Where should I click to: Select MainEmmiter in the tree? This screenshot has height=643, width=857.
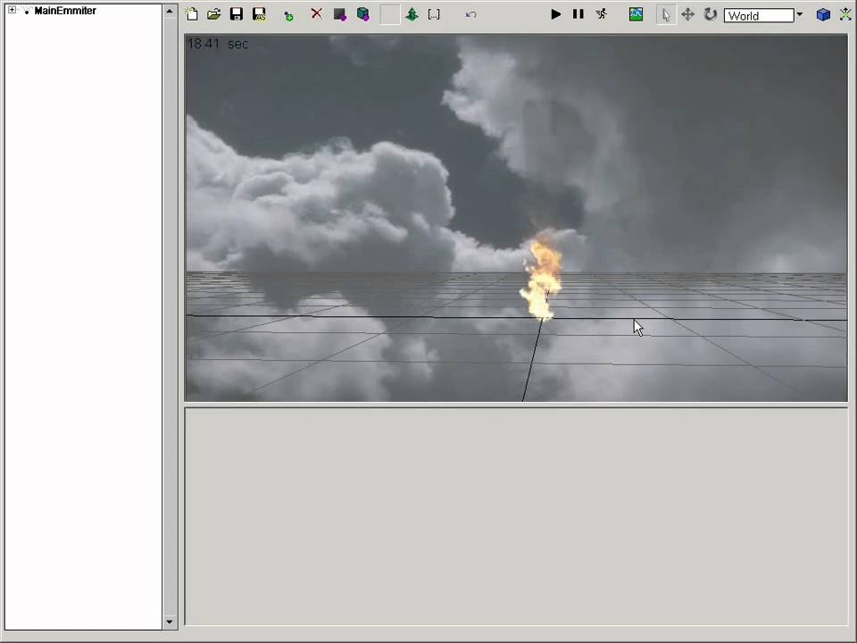click(x=65, y=11)
